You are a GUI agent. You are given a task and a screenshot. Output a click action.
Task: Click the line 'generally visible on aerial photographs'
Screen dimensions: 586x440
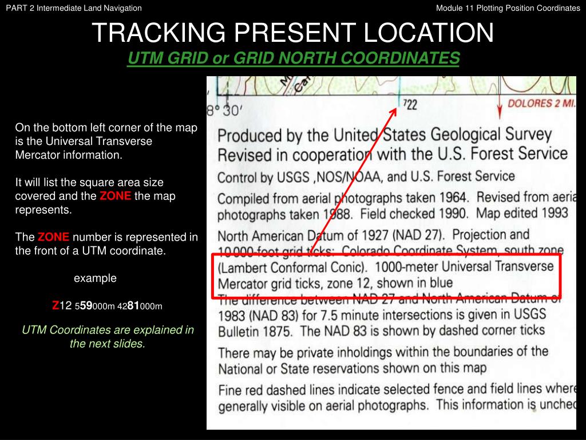coord(397,405)
